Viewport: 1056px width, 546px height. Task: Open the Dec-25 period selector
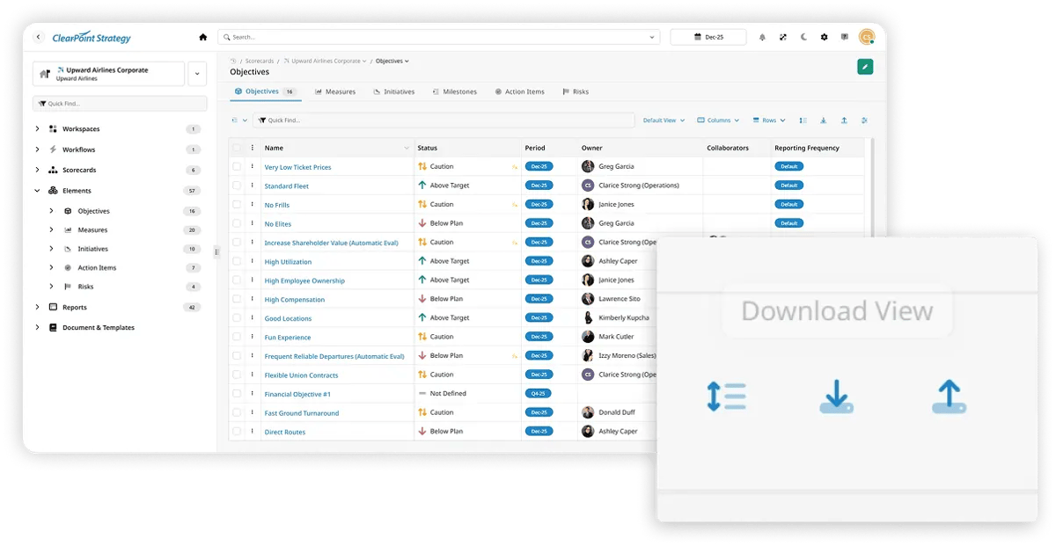[x=708, y=37]
